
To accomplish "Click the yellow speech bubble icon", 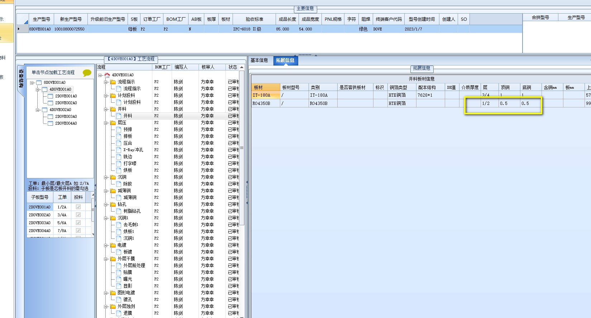I will tap(87, 73).
